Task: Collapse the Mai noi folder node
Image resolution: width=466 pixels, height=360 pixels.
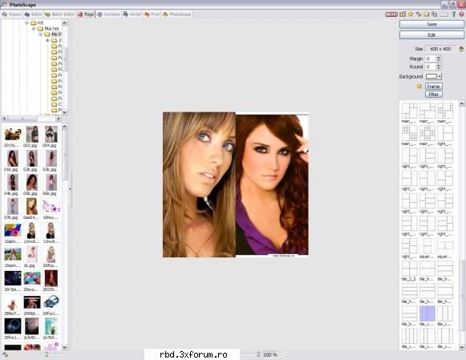Action: 34,29
